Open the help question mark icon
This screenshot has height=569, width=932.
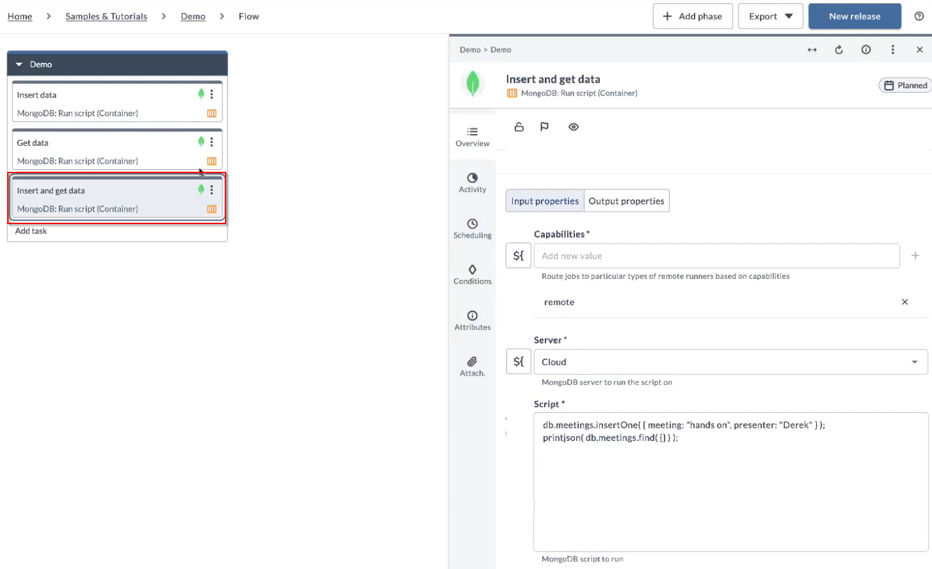pos(919,16)
